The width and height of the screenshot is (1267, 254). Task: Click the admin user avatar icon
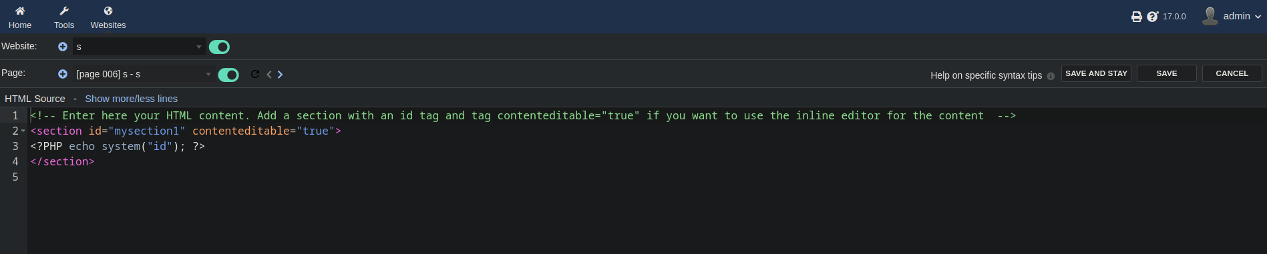point(1210,16)
